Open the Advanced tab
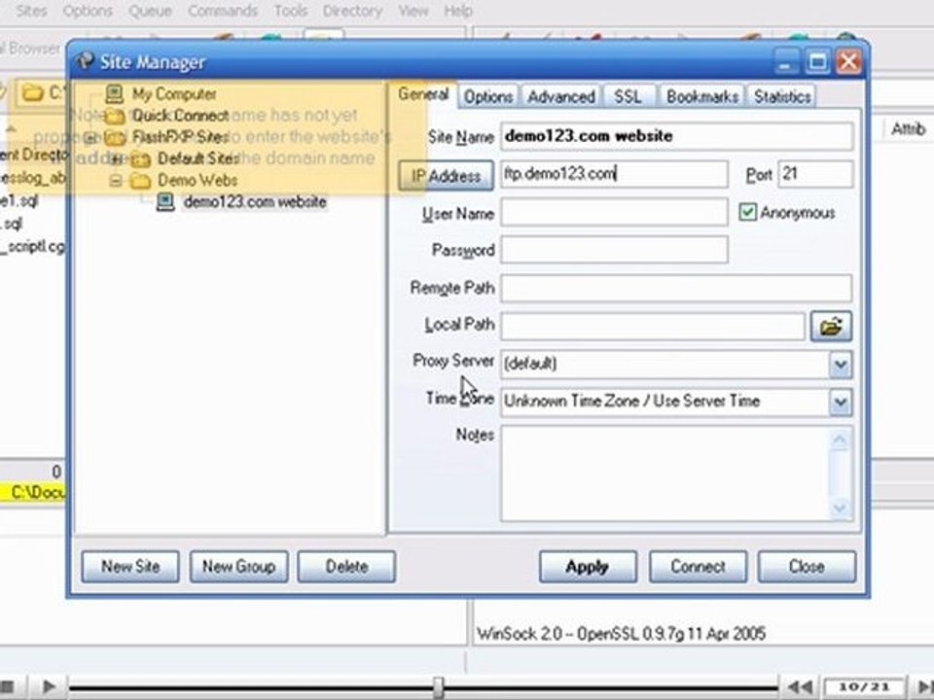Viewport: 934px width, 700px height. [561, 96]
